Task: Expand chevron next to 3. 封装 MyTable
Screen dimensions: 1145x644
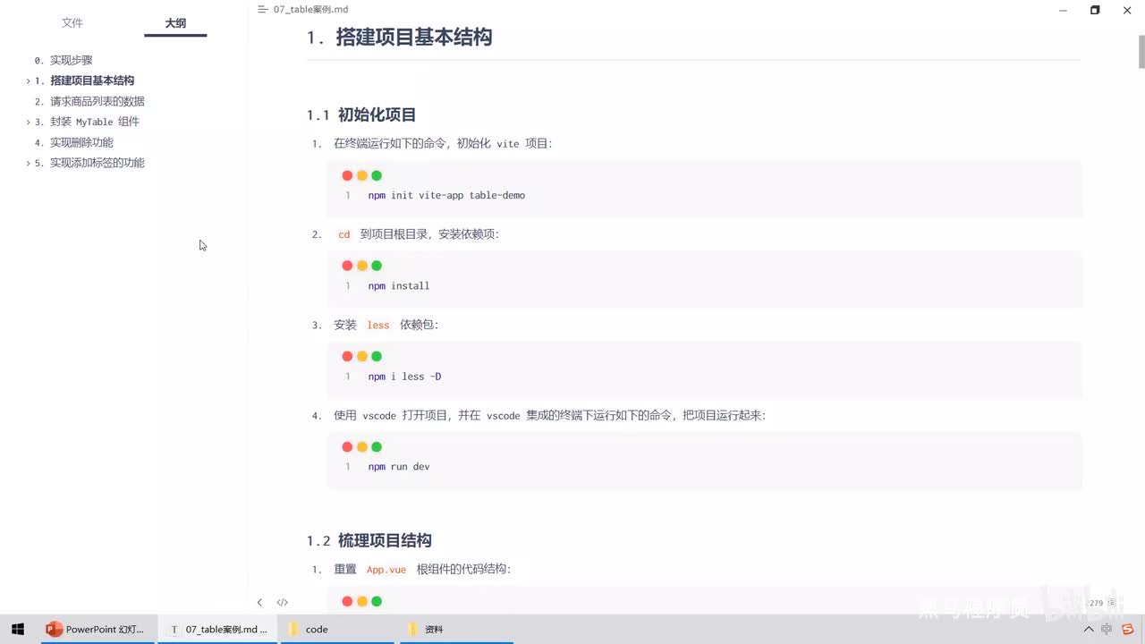Action: pyautogui.click(x=28, y=122)
